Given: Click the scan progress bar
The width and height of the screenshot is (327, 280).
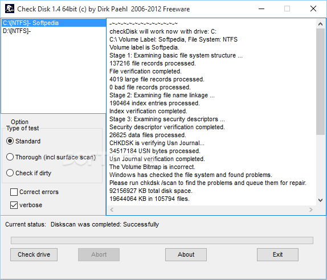Looking at the screenshot, I should [162, 240].
